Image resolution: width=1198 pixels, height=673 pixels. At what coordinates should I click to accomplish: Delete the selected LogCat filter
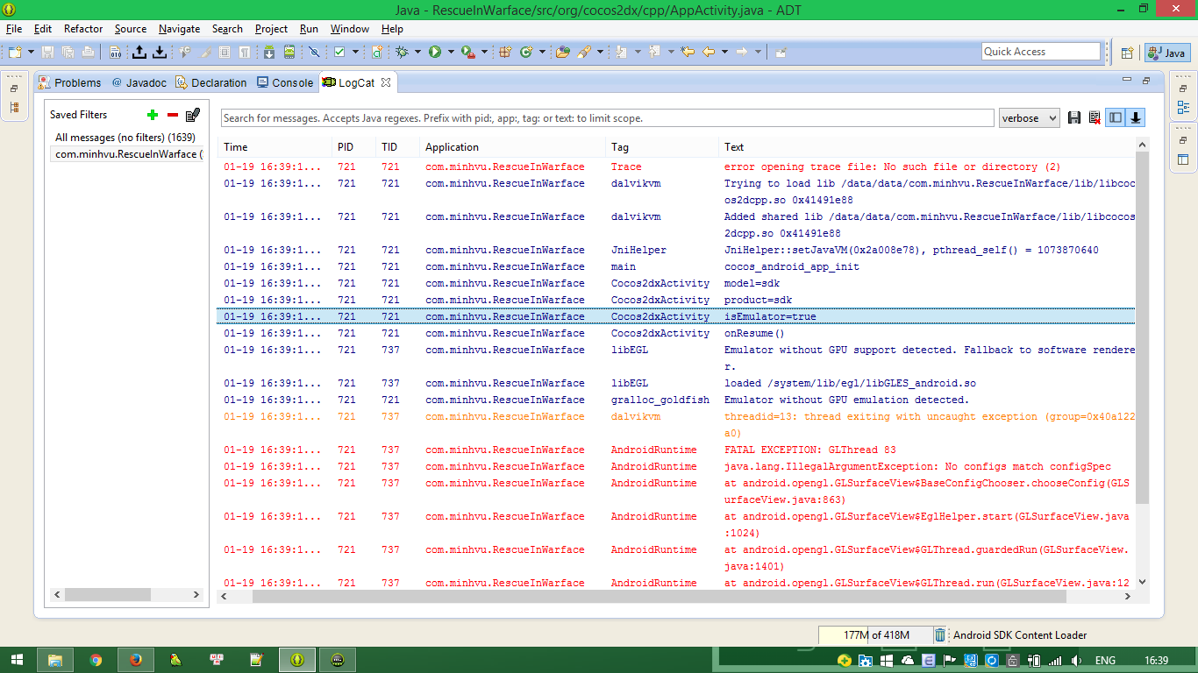click(x=173, y=115)
